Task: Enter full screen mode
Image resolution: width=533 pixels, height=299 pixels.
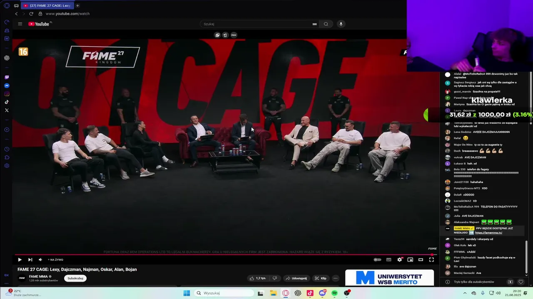Action: [x=431, y=260]
